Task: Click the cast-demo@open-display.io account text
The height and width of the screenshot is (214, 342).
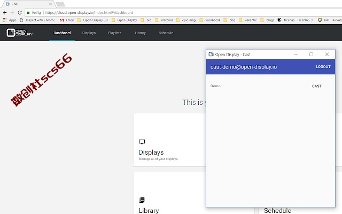Action: click(244, 67)
